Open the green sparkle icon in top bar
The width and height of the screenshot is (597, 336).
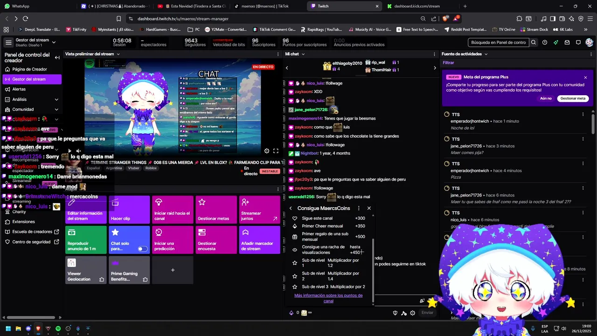click(556, 42)
